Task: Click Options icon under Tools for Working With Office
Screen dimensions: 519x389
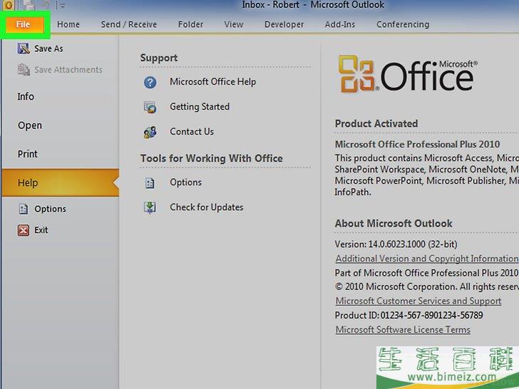Action: [150, 182]
